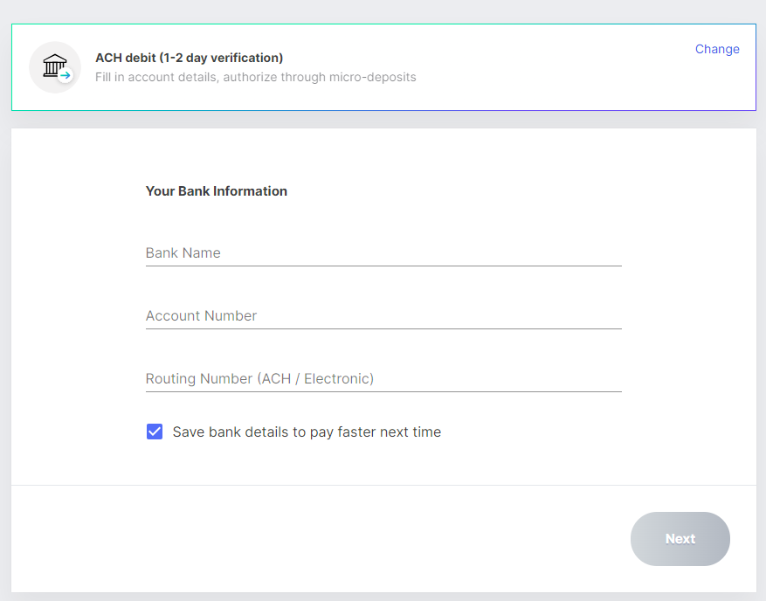Click the divider line above Next button
The width and height of the screenshot is (766, 601).
pos(383,485)
